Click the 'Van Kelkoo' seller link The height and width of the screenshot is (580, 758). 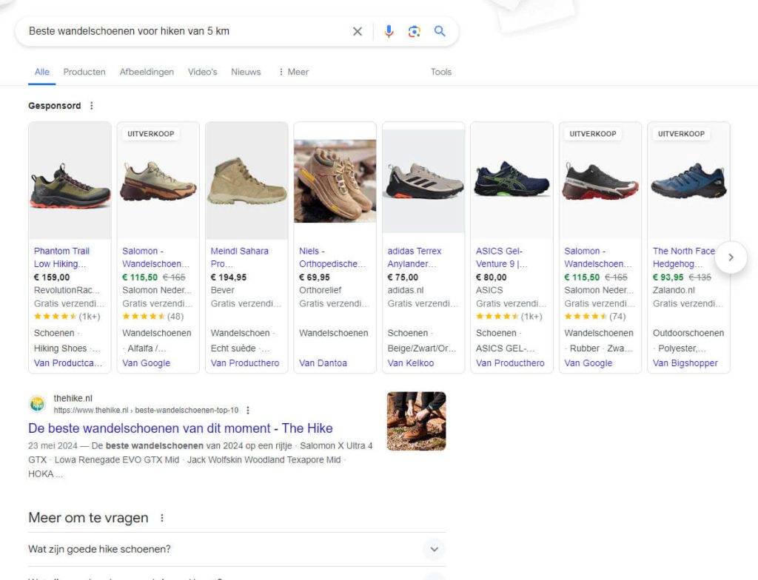coord(410,363)
